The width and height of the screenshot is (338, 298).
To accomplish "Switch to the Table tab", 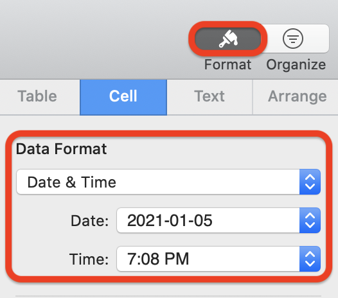I will (37, 96).
